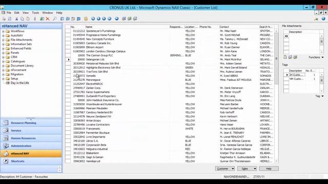The width and height of the screenshot is (328, 184).
Task: Open the View menu
Action: click(x=26, y=13)
